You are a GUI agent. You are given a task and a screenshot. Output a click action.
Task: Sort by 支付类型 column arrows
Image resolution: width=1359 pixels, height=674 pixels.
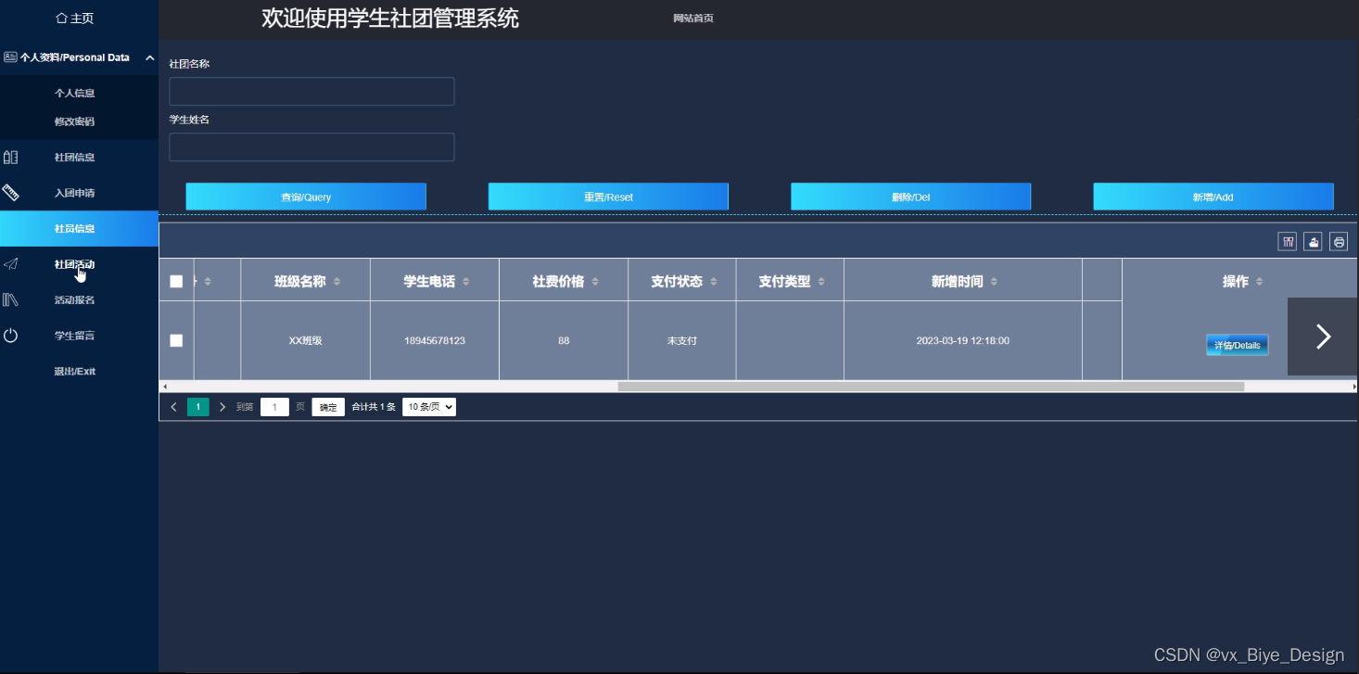coord(820,282)
